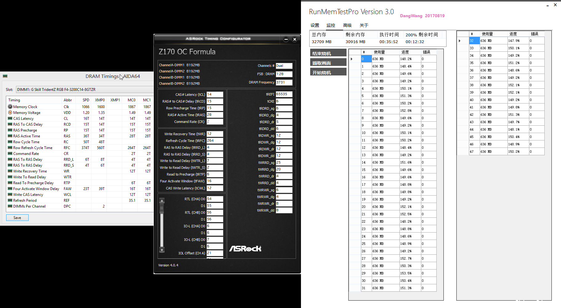Screen dimensions: 561x308
Task: Click the elapsed time value 00:35:52
Action: coord(388,42)
